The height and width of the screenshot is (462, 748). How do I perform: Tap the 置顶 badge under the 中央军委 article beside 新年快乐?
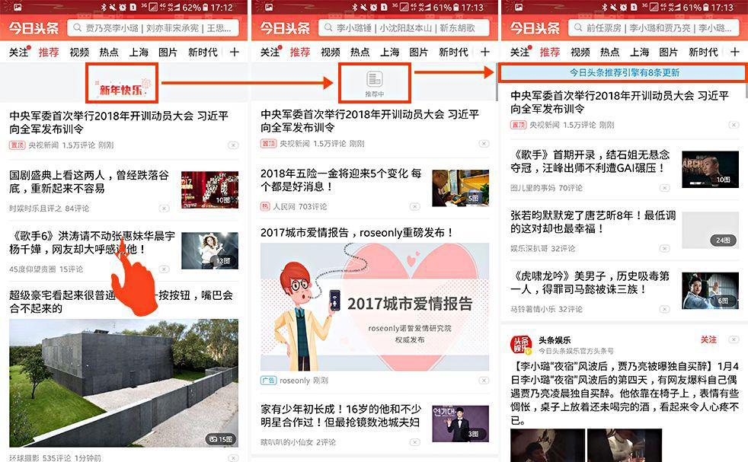18,145
